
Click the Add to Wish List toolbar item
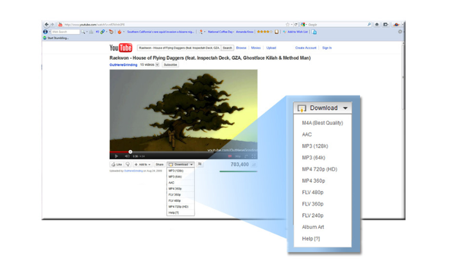tap(295, 32)
